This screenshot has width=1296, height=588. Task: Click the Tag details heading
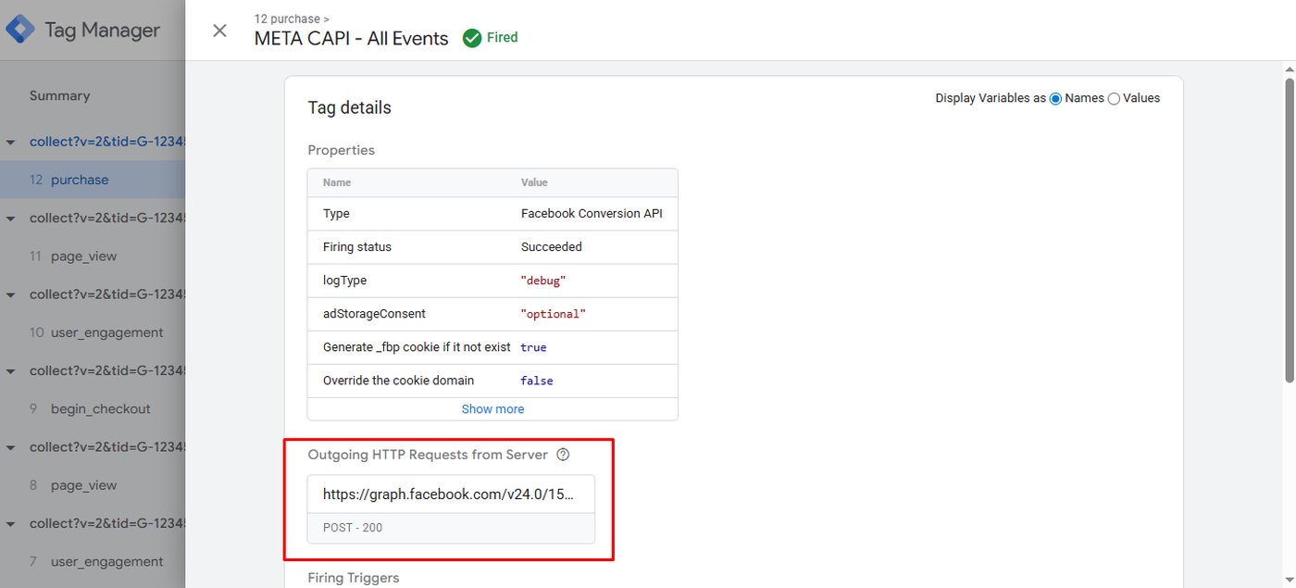click(350, 107)
